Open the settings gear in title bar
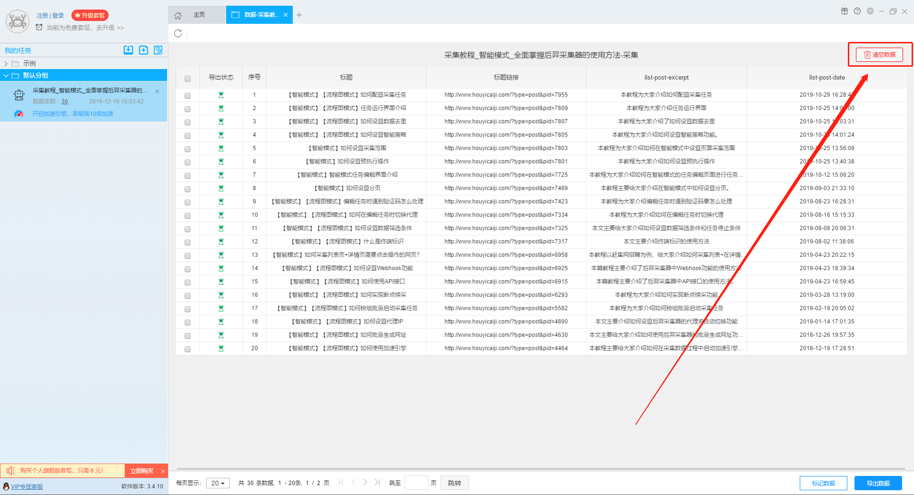914x495 pixels. pos(870,11)
